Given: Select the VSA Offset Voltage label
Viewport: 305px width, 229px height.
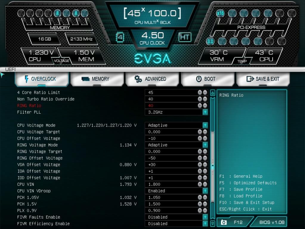Looking at the screenshot, I should pos(38,165).
